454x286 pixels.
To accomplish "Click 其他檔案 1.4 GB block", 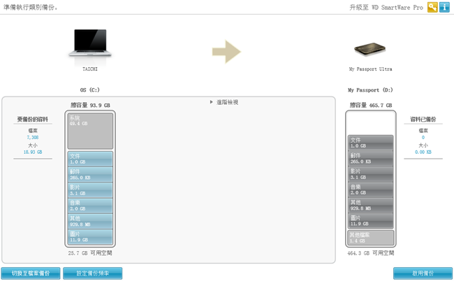I will tap(371, 238).
